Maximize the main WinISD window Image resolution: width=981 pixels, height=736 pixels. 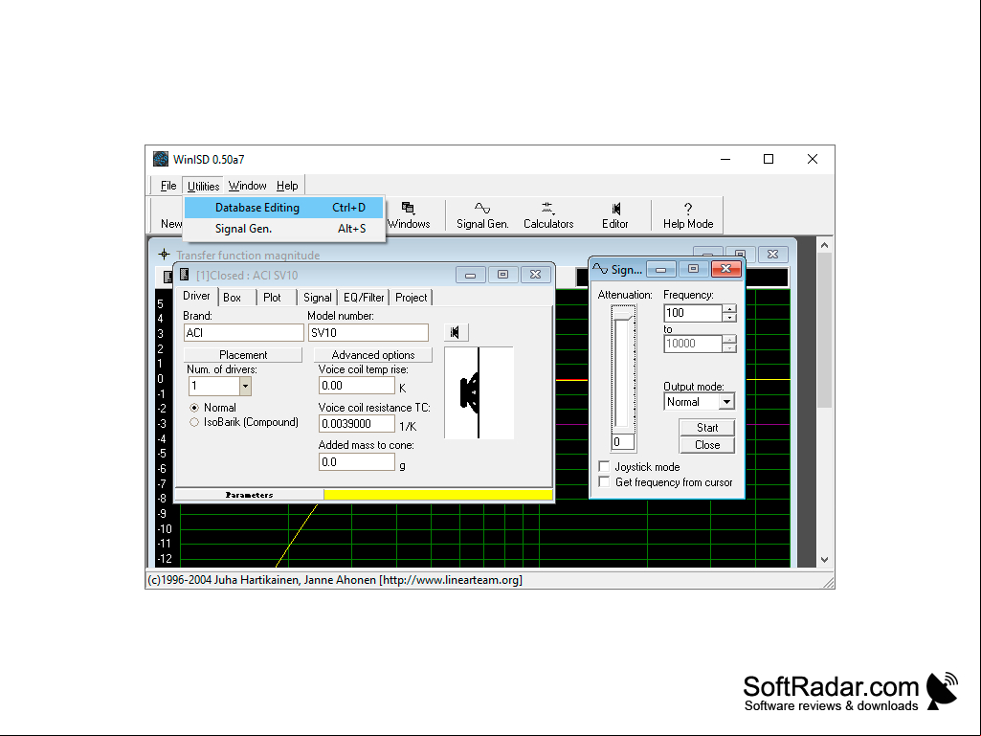pyautogui.click(x=769, y=159)
